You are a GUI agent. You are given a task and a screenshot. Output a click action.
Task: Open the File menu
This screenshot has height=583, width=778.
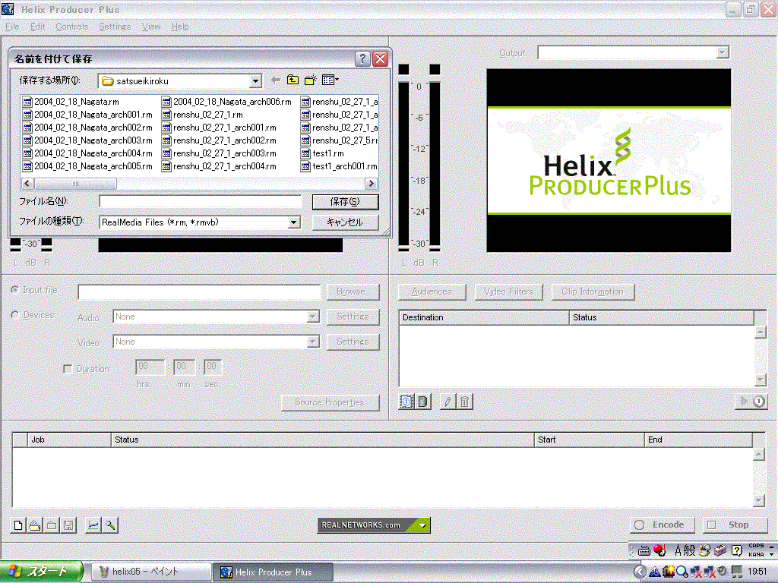[x=12, y=27]
